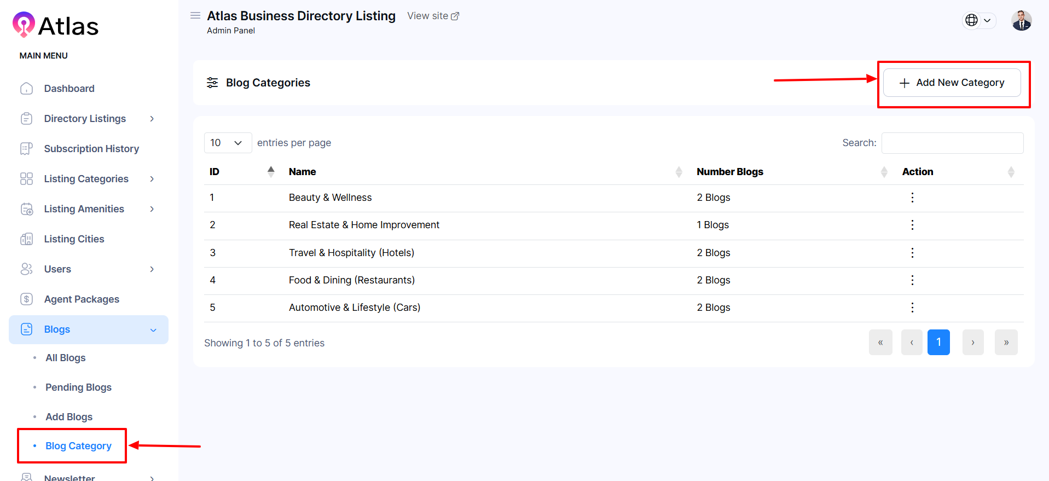Click into the Search input field

click(x=952, y=143)
